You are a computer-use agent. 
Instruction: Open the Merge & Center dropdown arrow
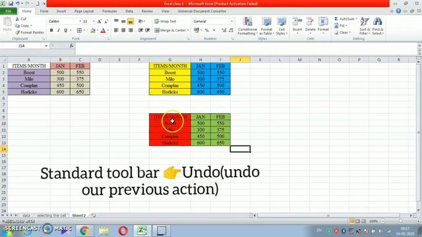click(188, 30)
